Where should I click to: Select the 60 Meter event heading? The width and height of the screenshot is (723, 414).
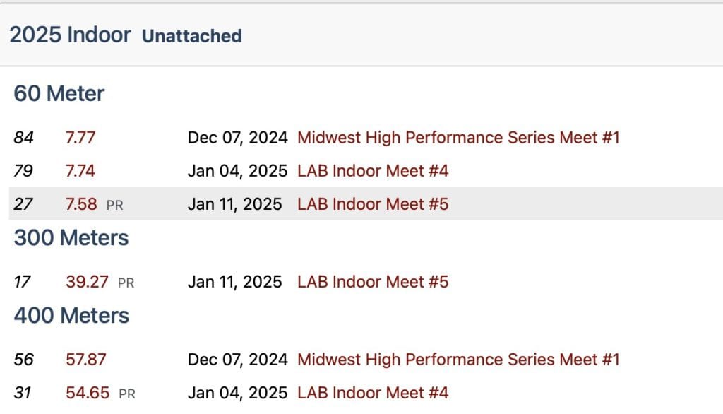pos(59,94)
